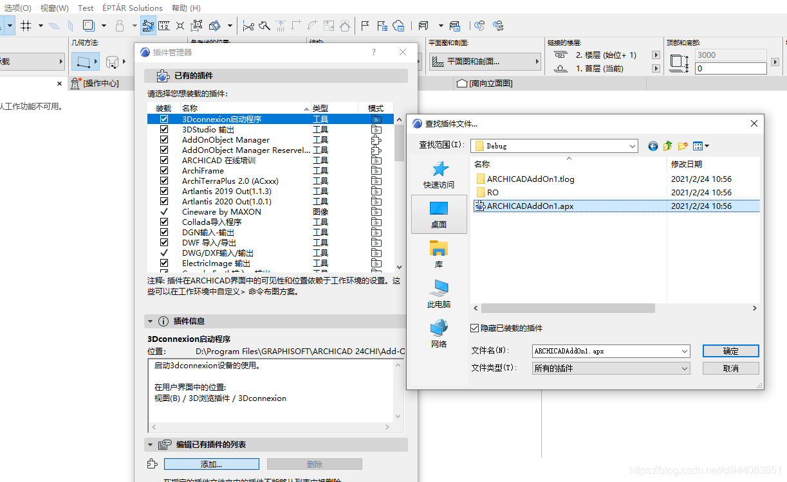The height and width of the screenshot is (482, 787).
Task: Toggle the grid snap icon in toolbar
Action: coord(26,26)
